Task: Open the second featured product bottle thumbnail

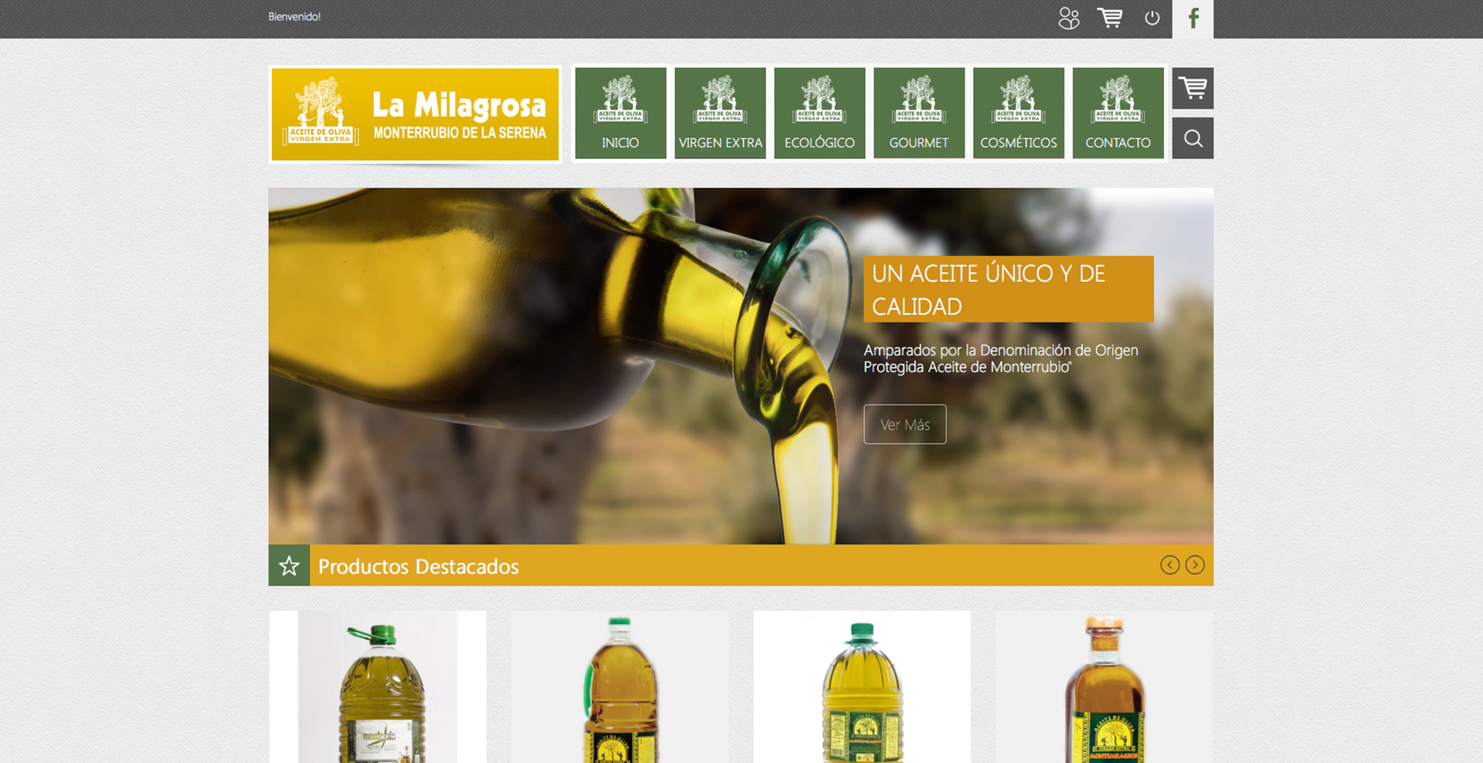Action: 619,687
